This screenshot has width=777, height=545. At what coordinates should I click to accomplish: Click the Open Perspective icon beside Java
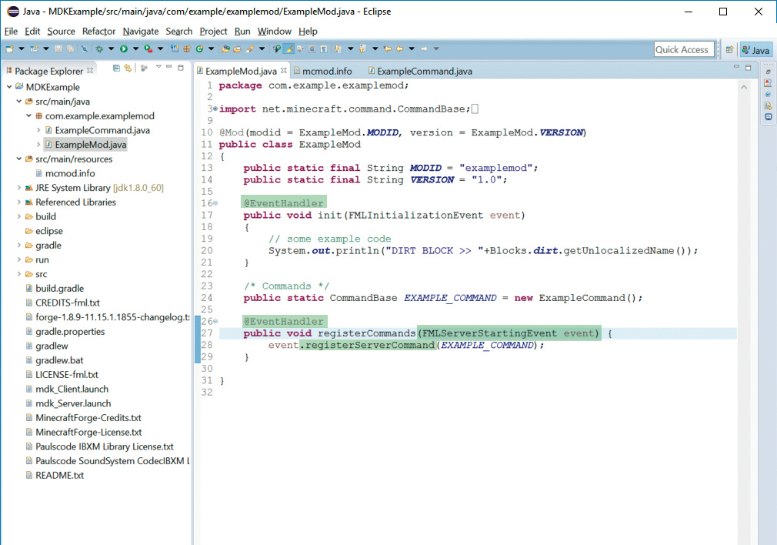[x=729, y=50]
